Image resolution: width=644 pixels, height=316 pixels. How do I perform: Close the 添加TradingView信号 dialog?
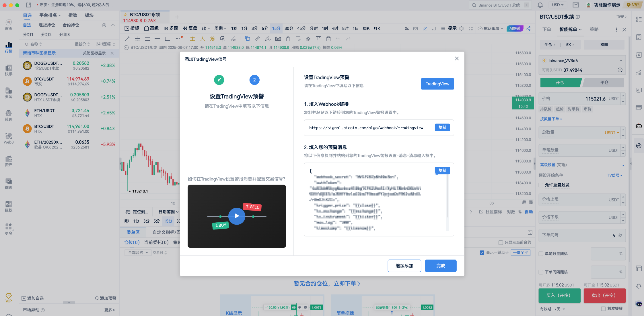click(457, 59)
